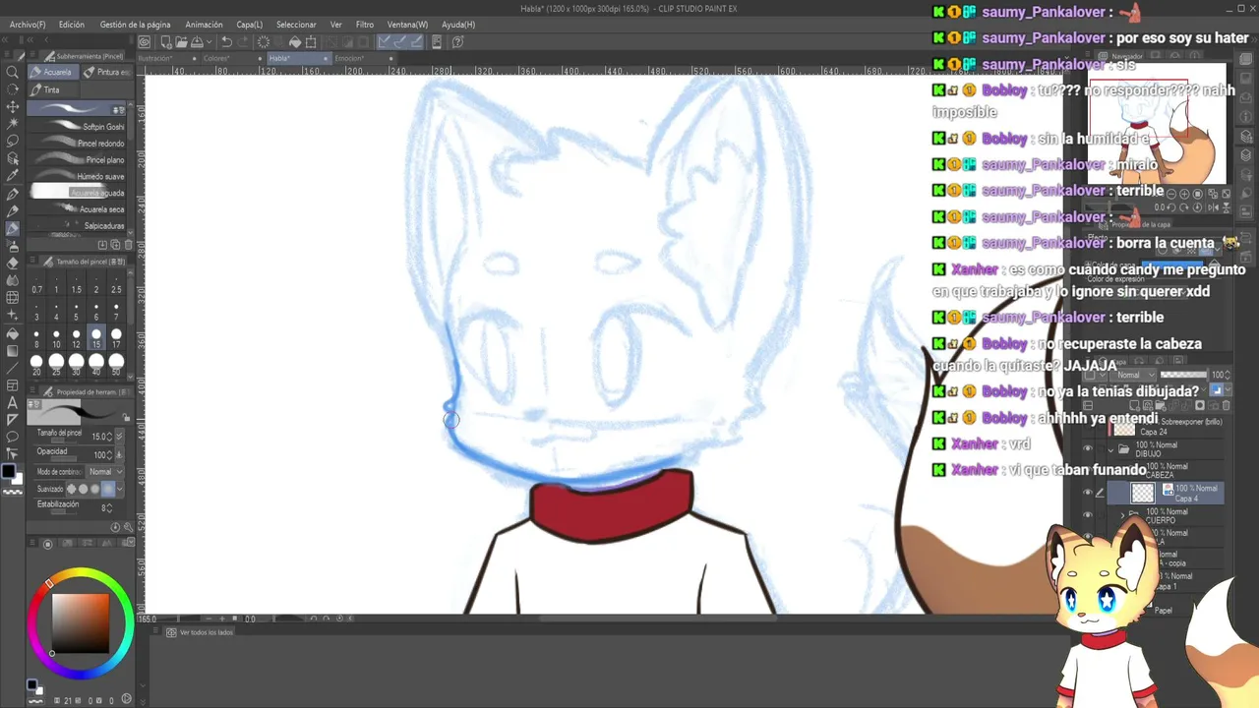Click the Save icon in command bar
This screenshot has height=708, width=1259.
[197, 42]
